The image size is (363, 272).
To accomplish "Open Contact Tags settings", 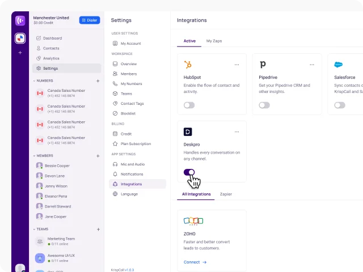I will pos(128,104).
